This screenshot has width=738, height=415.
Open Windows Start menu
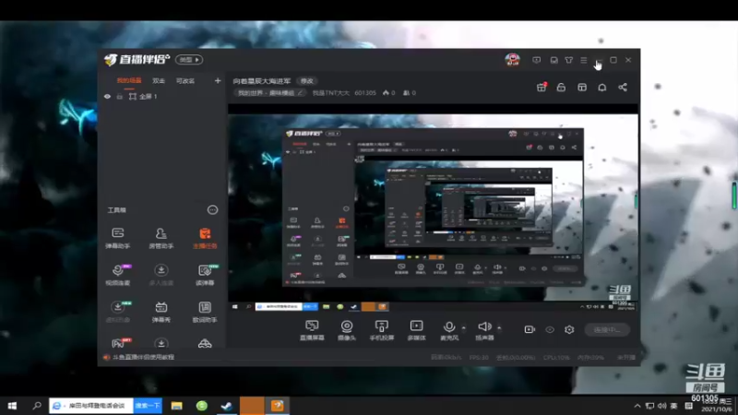tap(12, 406)
